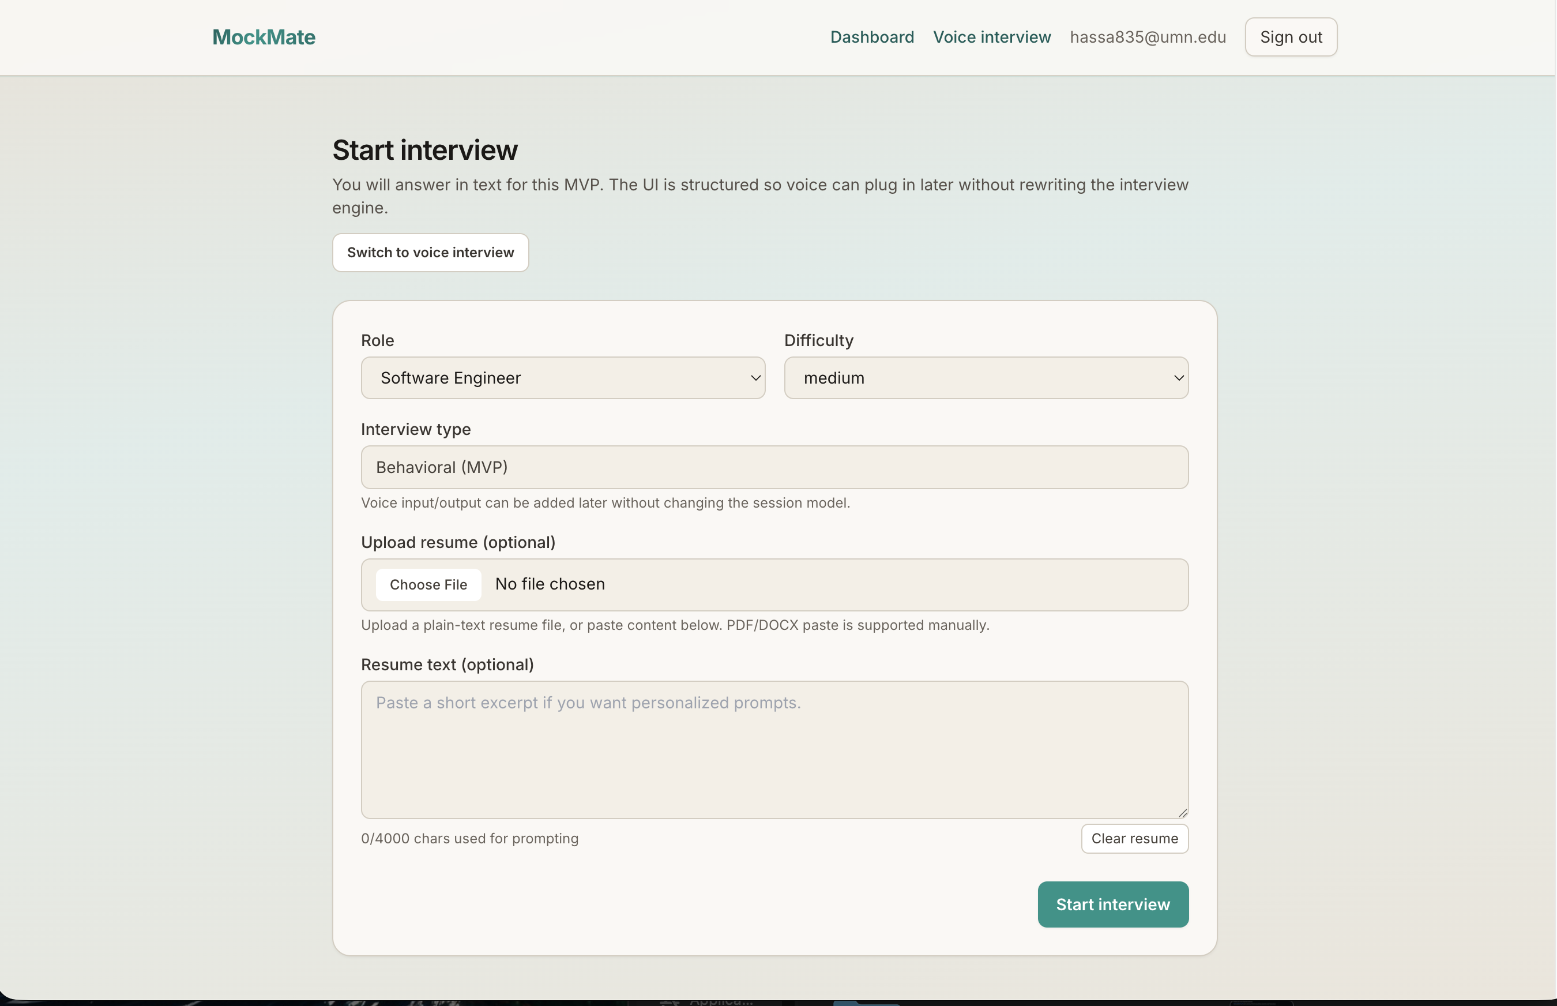The width and height of the screenshot is (1557, 1006).
Task: Click the Behavioral (MVP) interview type field
Action: (774, 468)
